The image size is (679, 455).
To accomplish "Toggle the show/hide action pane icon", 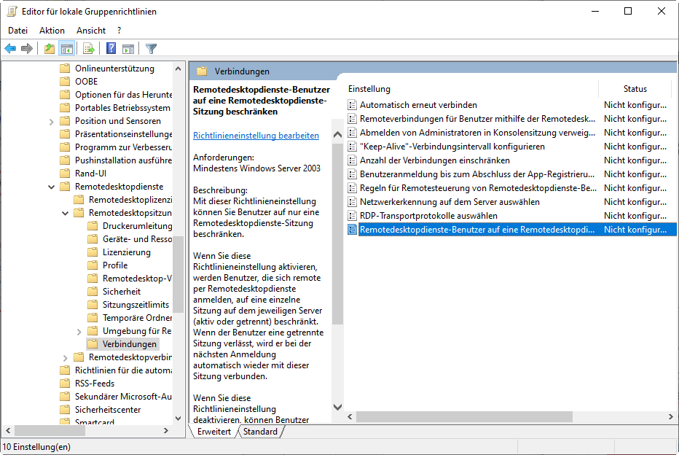I will coord(128,49).
